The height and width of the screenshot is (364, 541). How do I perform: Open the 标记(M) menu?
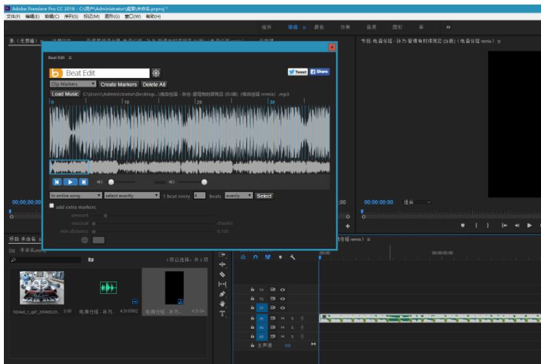[92, 16]
